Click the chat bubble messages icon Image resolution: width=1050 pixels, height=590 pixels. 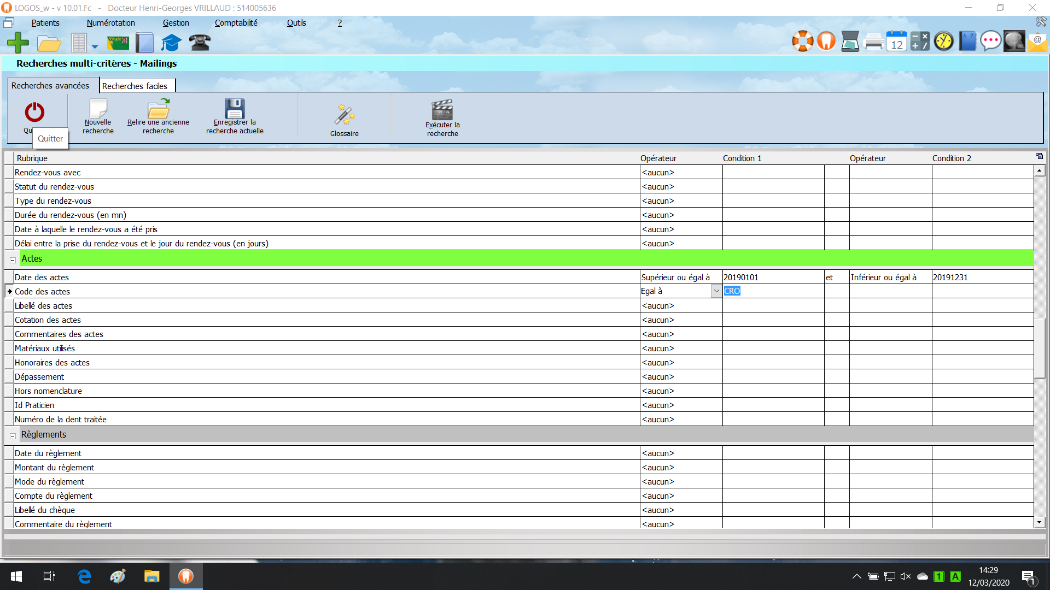click(990, 42)
